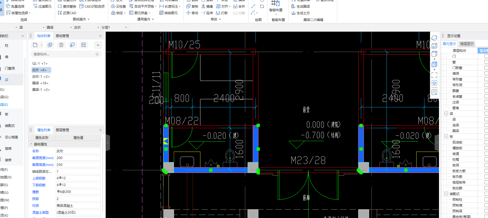Select 圈梁 <16> in component list
This screenshot has width=488, height=218.
[40, 83]
